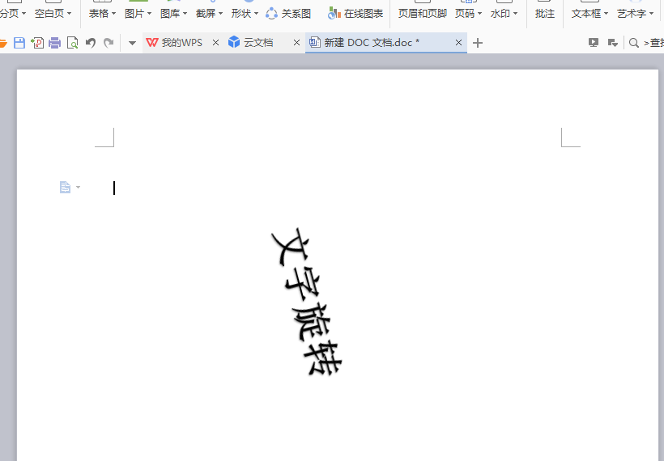Screen dimensions: 664x461
Task: Click the Save floppy disk icon
Action: 19,43
